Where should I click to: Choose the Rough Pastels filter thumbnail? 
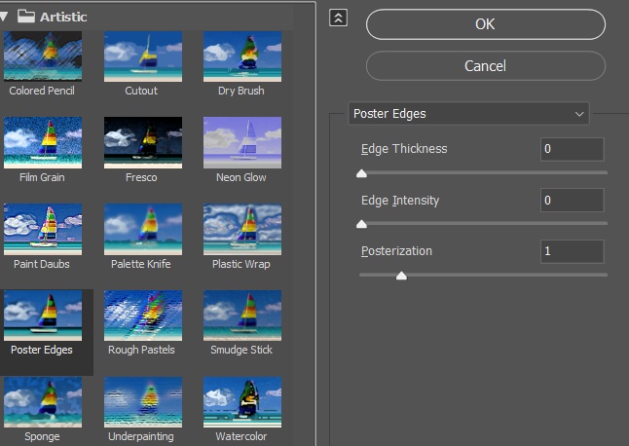click(x=143, y=316)
